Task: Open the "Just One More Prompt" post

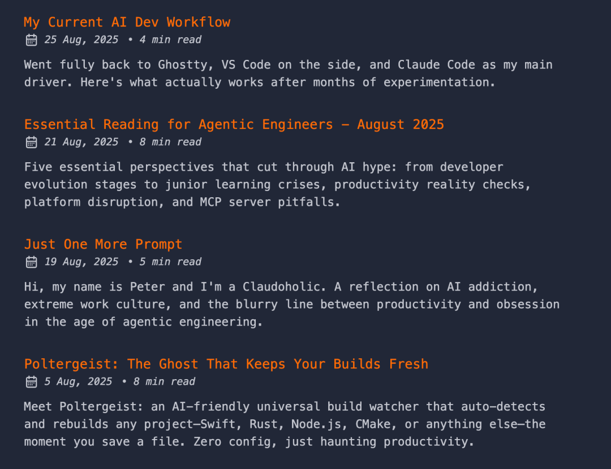Action: pos(103,244)
